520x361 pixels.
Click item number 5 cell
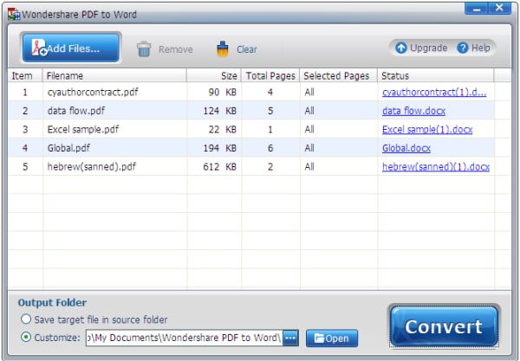25,166
